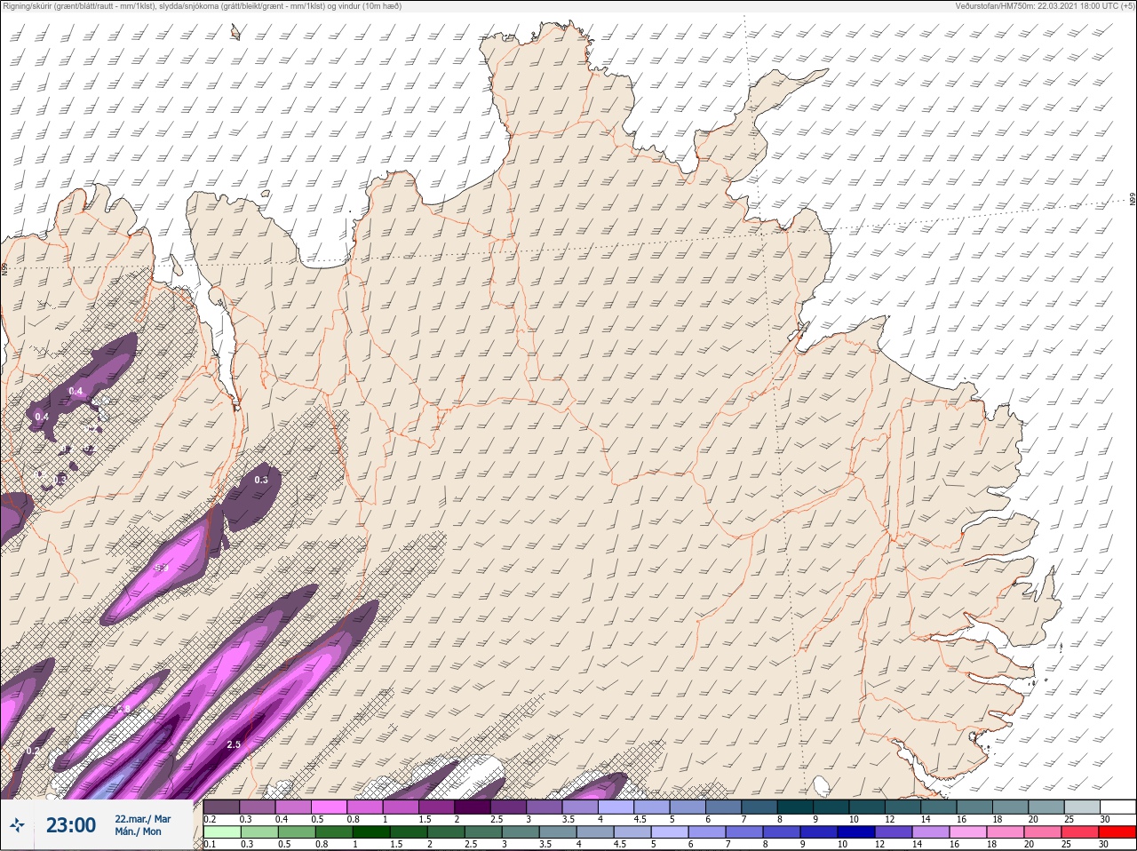Image resolution: width=1137 pixels, height=851 pixels.
Task: Pick the white swatch ending the upper legend row
Action: coord(1117,807)
